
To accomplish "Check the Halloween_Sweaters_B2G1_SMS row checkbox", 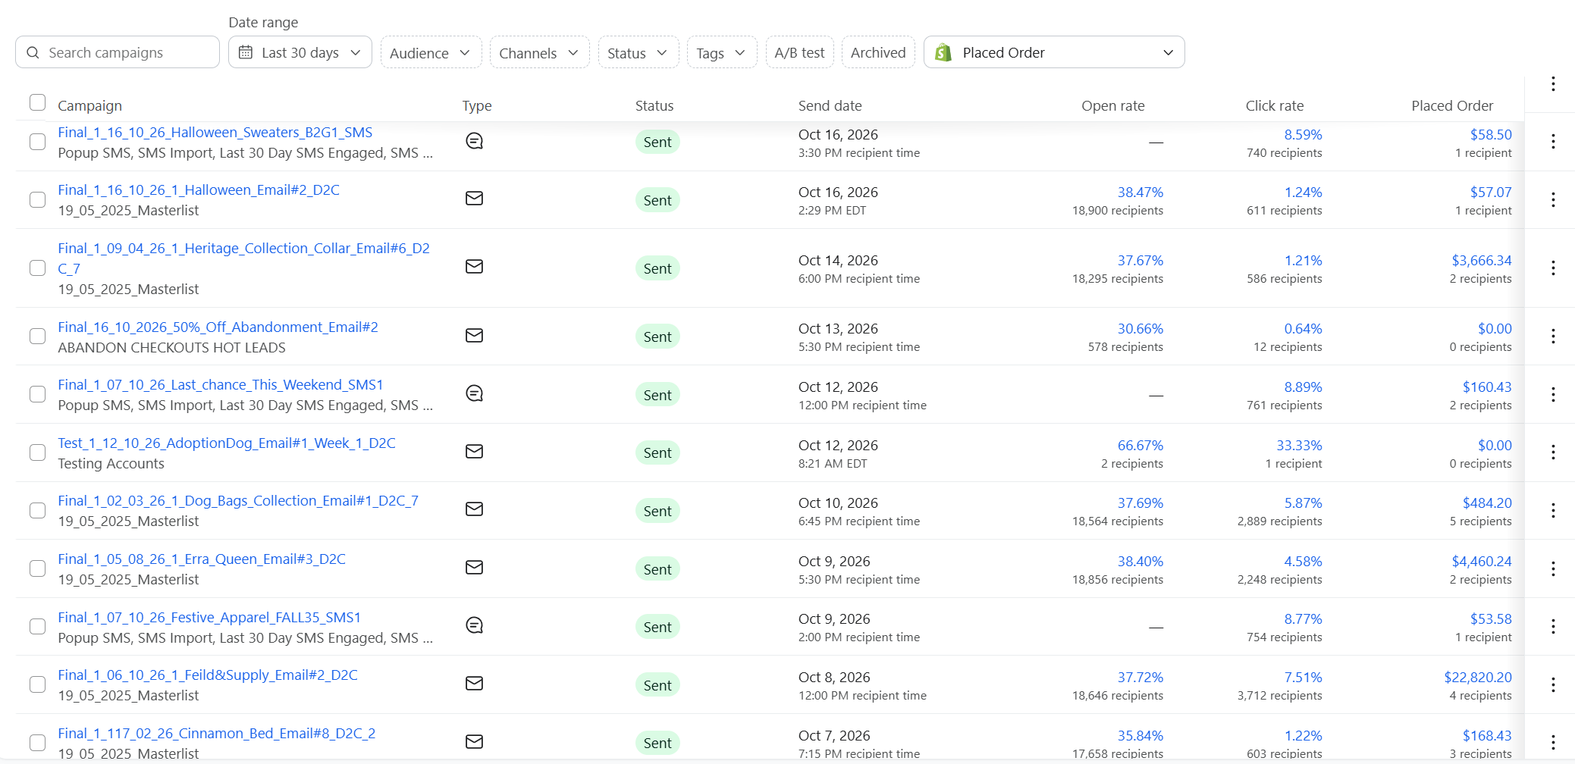I will (x=37, y=142).
